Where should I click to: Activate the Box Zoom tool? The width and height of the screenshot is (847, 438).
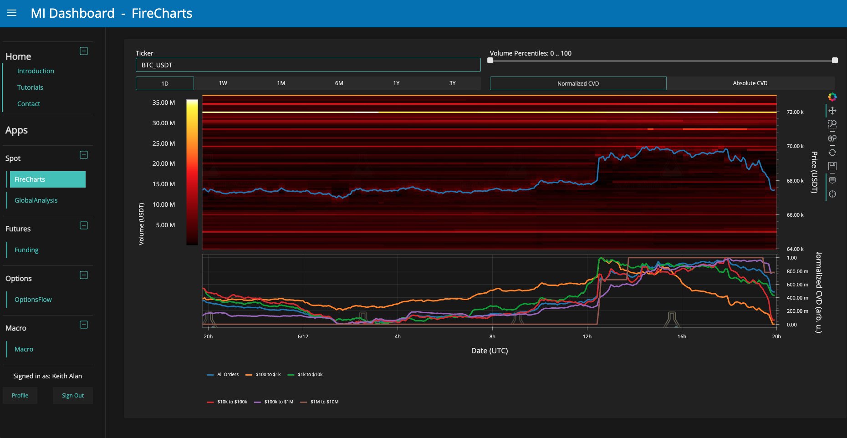pos(832,124)
